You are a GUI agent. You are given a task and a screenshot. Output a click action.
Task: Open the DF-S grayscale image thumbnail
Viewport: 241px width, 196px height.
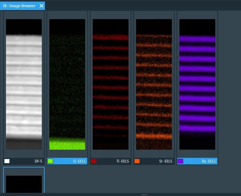24,84
